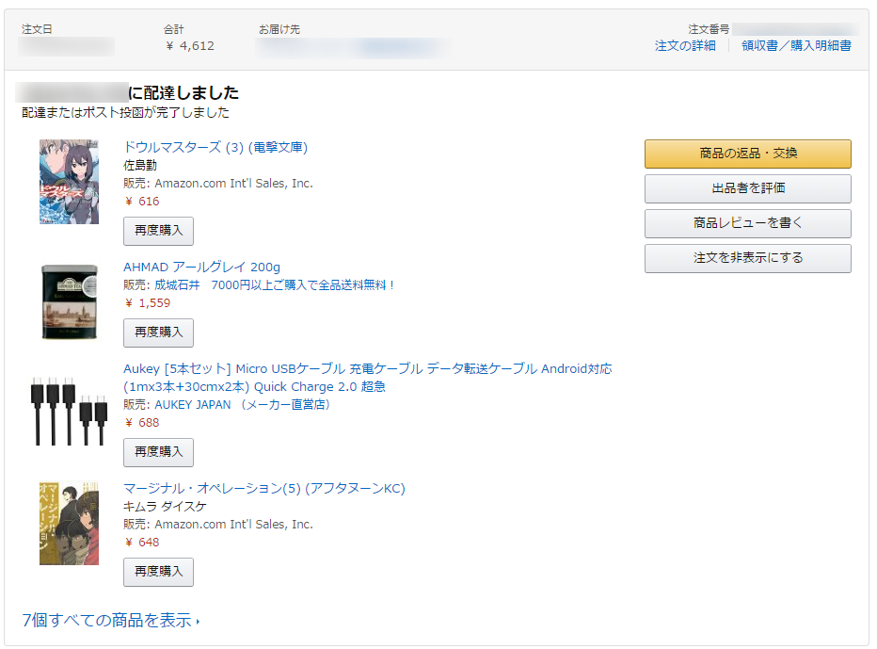The image size is (877, 649).
Task: Open the 注文の詳細 link
Action: (x=685, y=45)
